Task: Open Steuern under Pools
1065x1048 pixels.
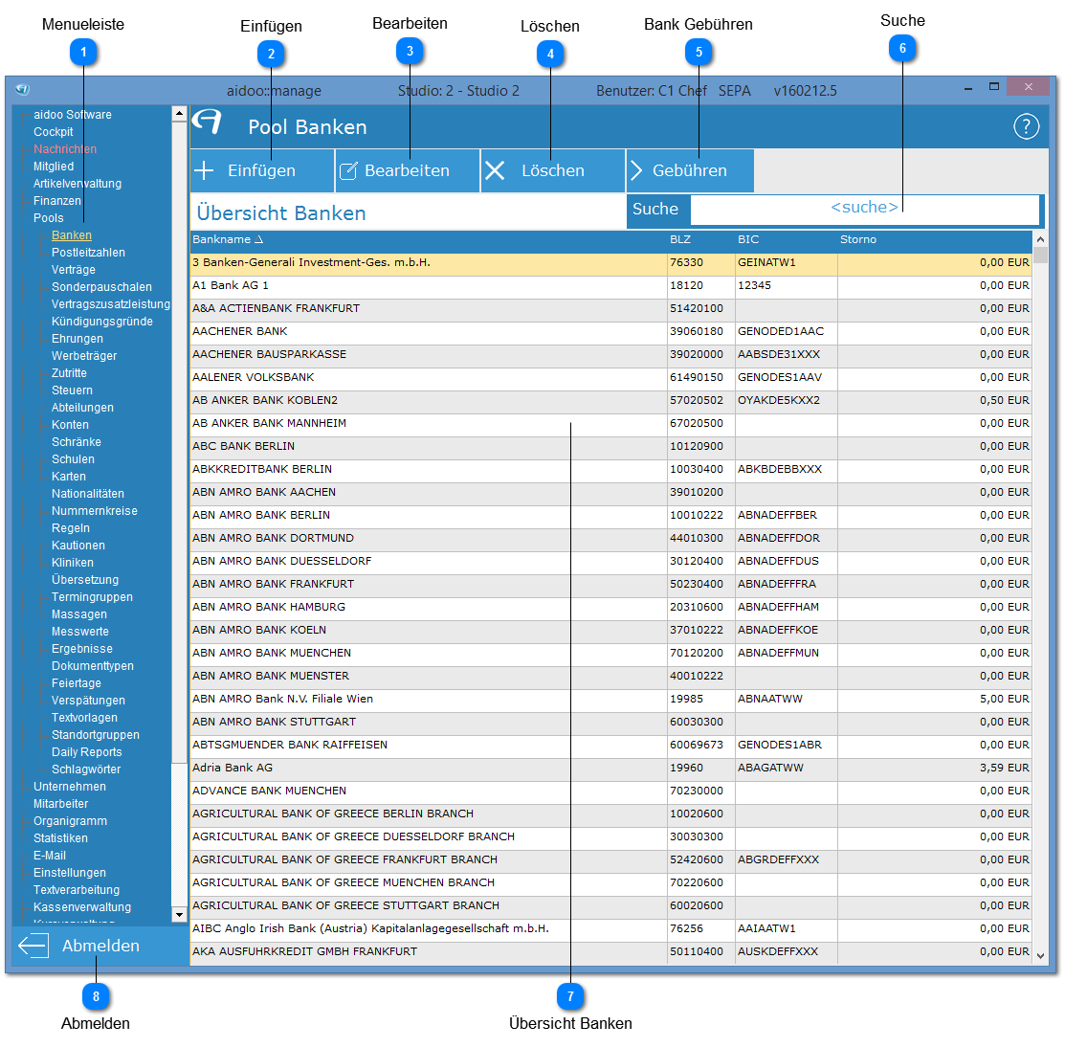Action: (x=72, y=390)
